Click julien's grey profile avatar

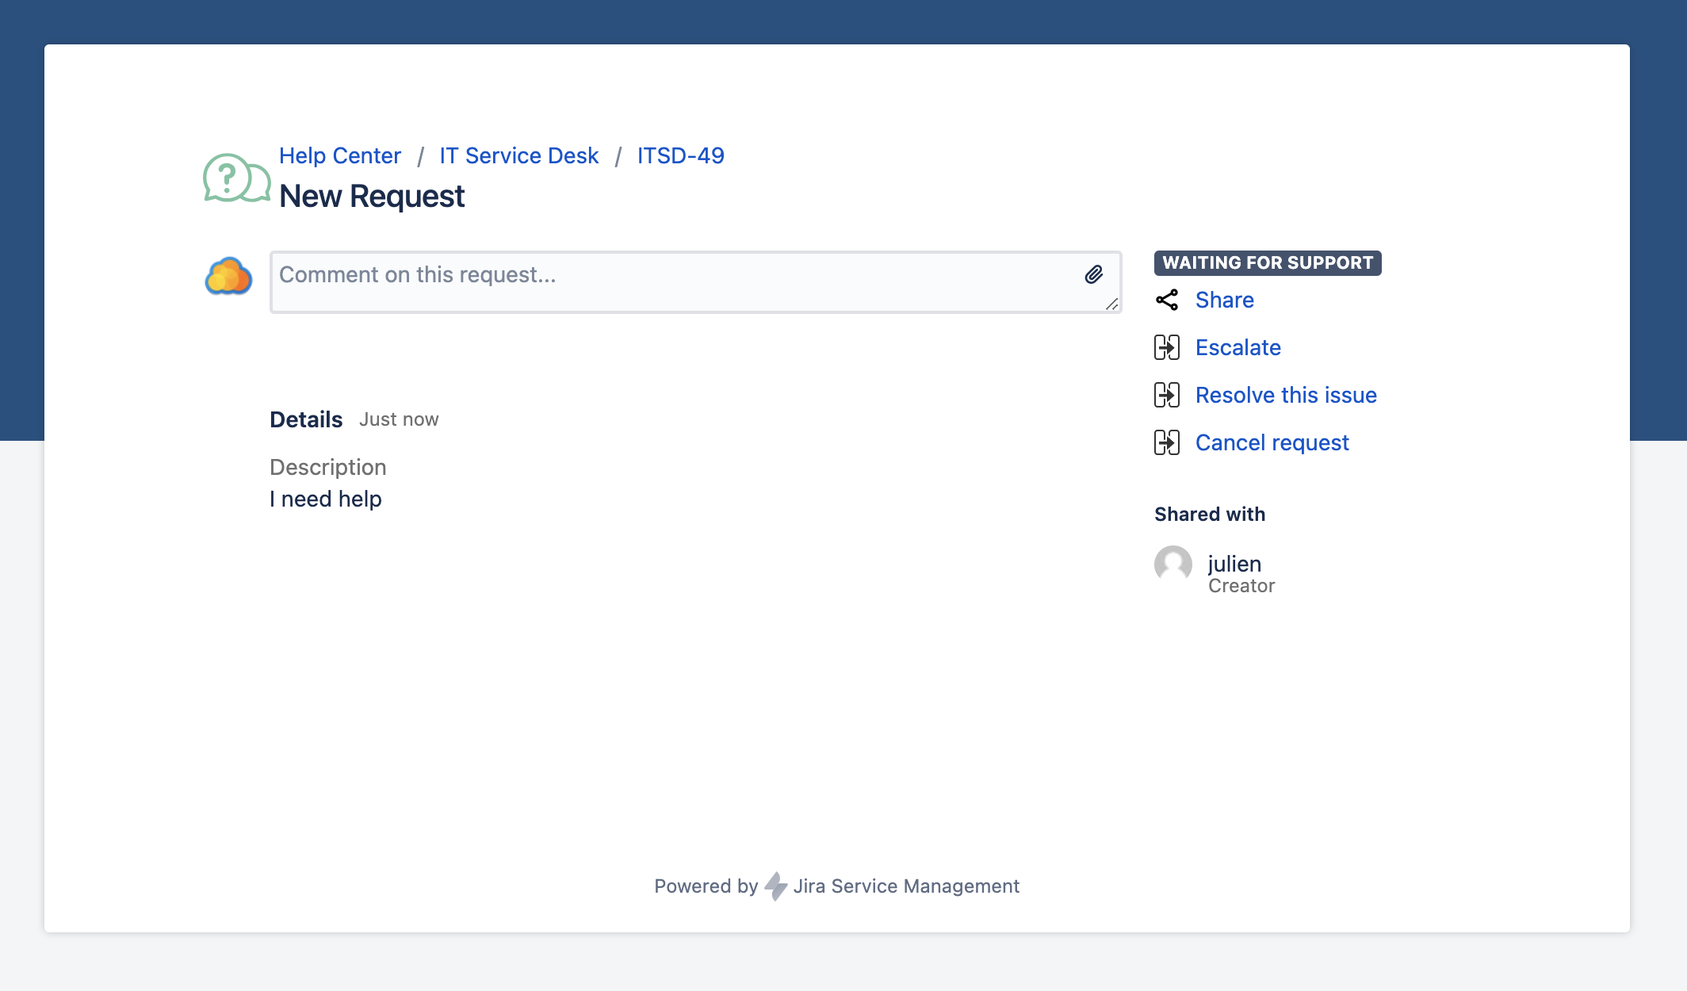1173,564
